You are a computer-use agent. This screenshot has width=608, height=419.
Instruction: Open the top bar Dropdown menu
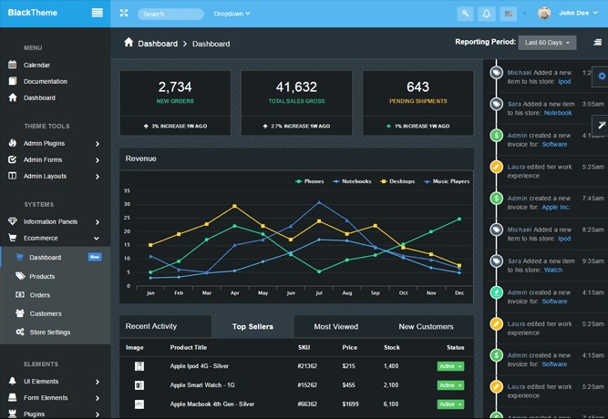(232, 14)
